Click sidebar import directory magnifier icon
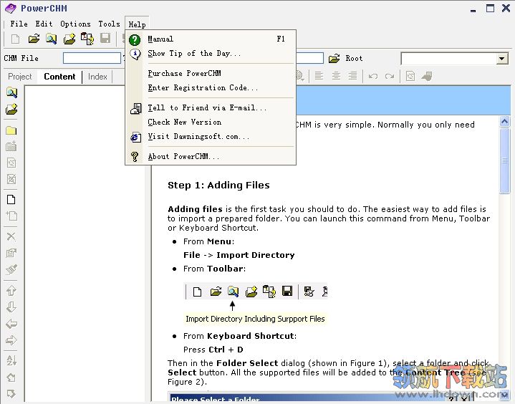The width and height of the screenshot is (515, 404). point(11,92)
